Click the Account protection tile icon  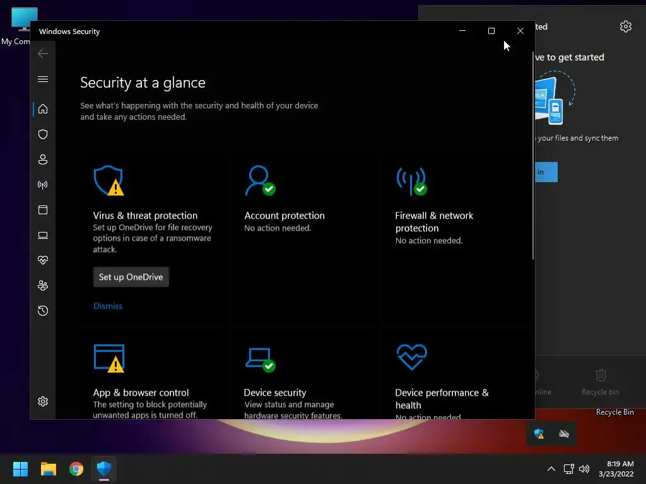point(260,181)
